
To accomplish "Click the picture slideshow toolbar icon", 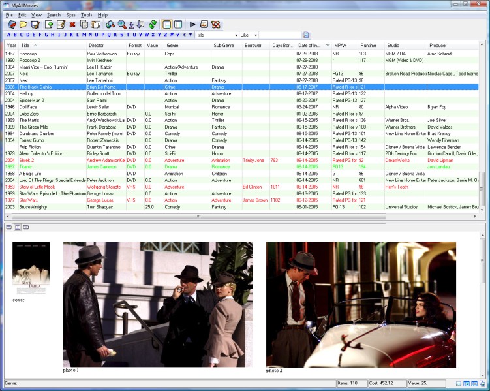I will [204, 24].
